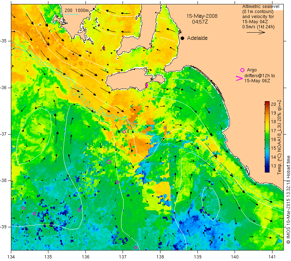
Task: Click the 'Altimetric sealevel' legend text
Action: pyautogui.click(x=260, y=7)
